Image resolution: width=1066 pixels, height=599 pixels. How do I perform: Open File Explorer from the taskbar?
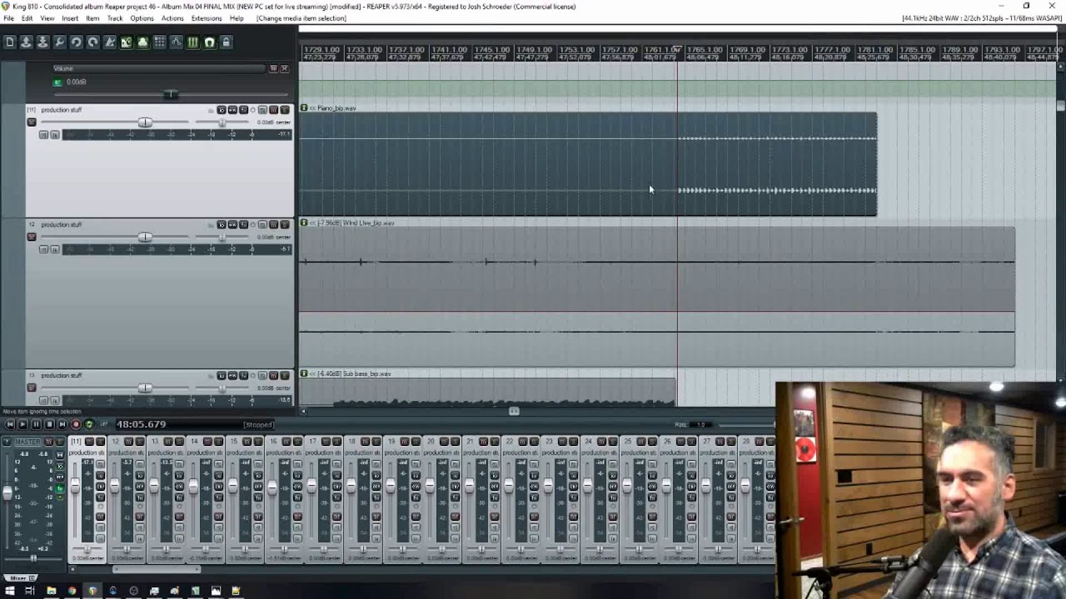tap(51, 591)
